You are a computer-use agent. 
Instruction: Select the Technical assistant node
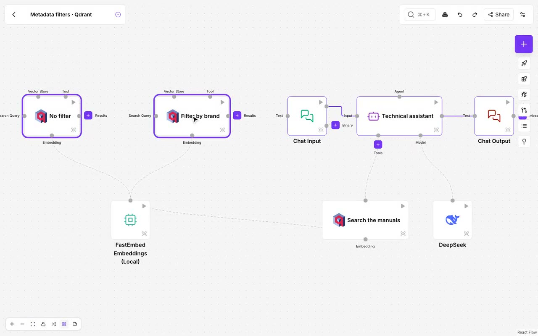[x=399, y=116]
